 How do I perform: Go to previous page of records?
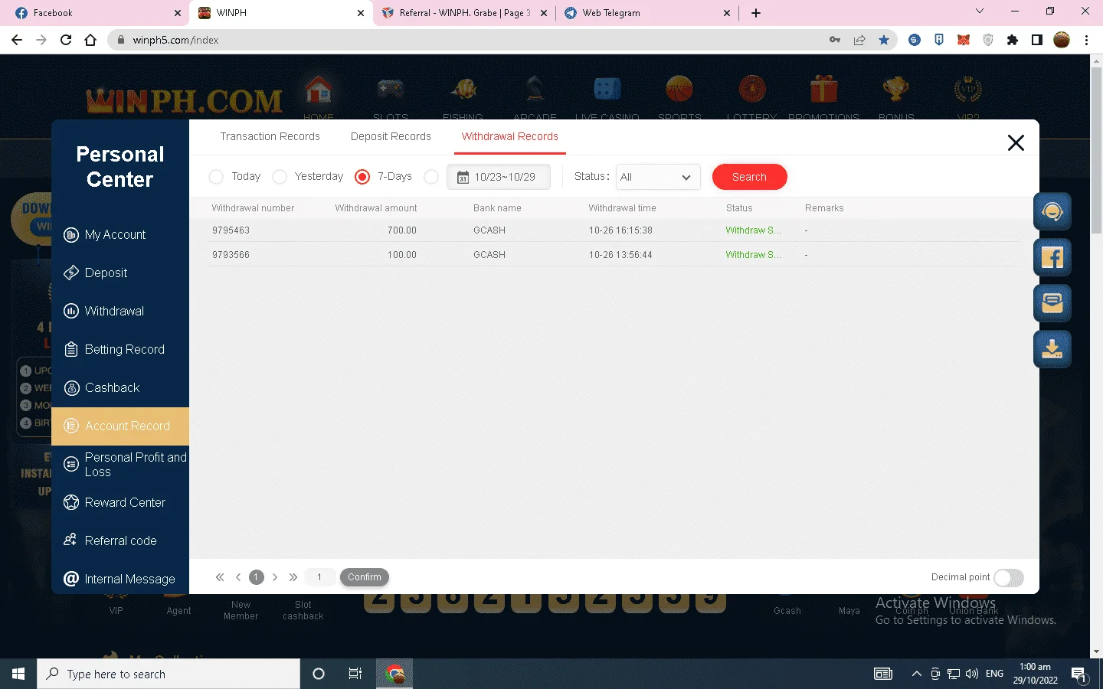(238, 577)
